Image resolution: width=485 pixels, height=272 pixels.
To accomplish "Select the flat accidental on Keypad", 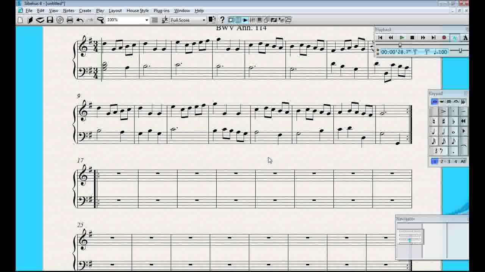I will (x=454, y=121).
